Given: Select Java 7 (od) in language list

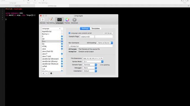Looking at the screenshot, I should (x=46, y=56).
